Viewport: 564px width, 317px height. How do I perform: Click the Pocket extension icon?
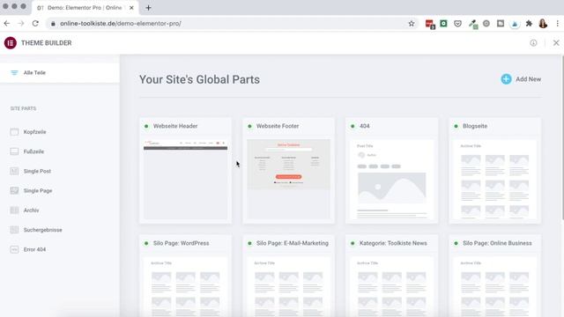(x=457, y=24)
